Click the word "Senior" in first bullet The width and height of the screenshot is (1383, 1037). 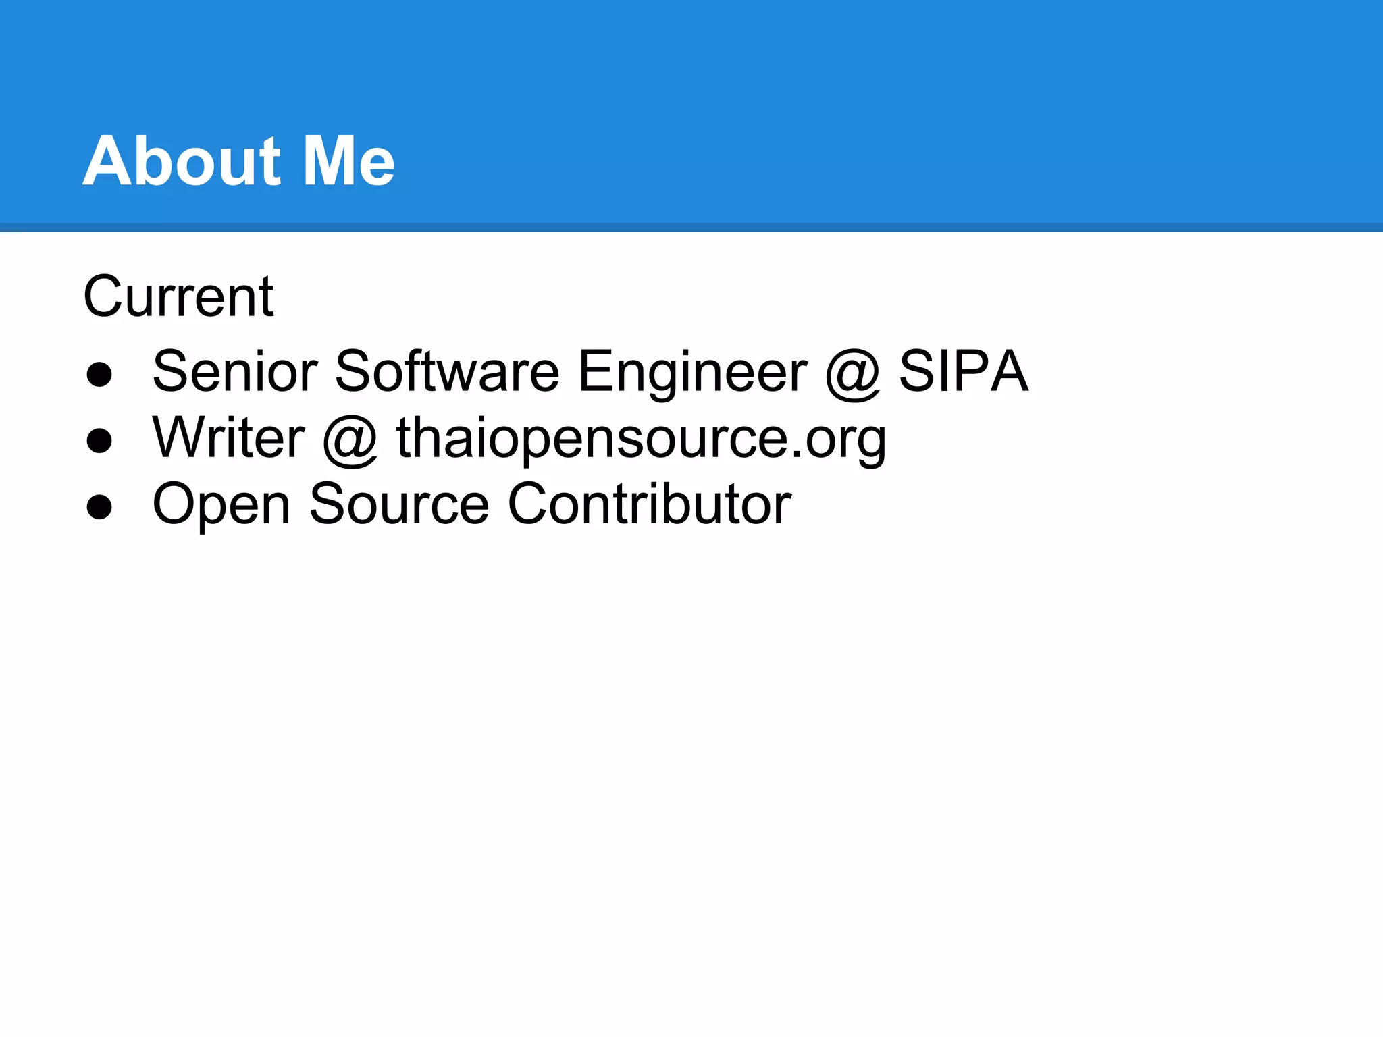[235, 371]
